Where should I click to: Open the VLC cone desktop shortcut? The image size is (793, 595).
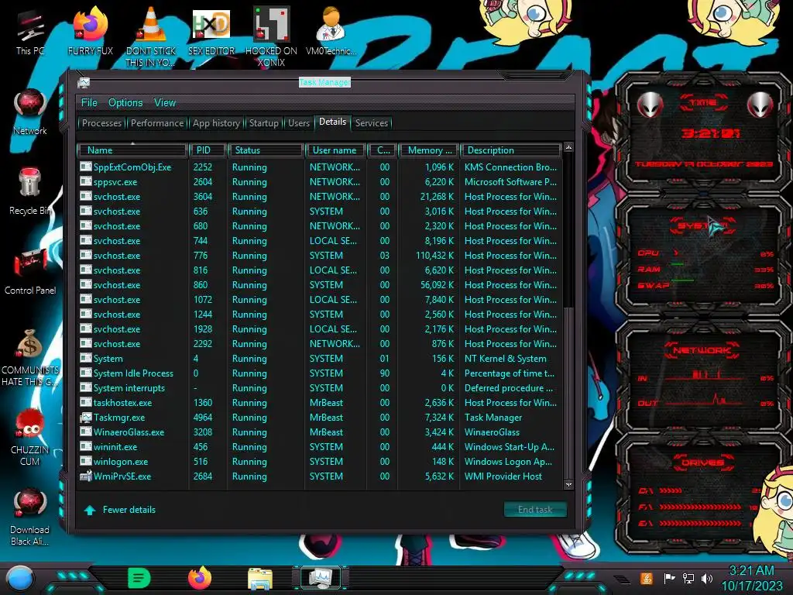pyautogui.click(x=151, y=36)
